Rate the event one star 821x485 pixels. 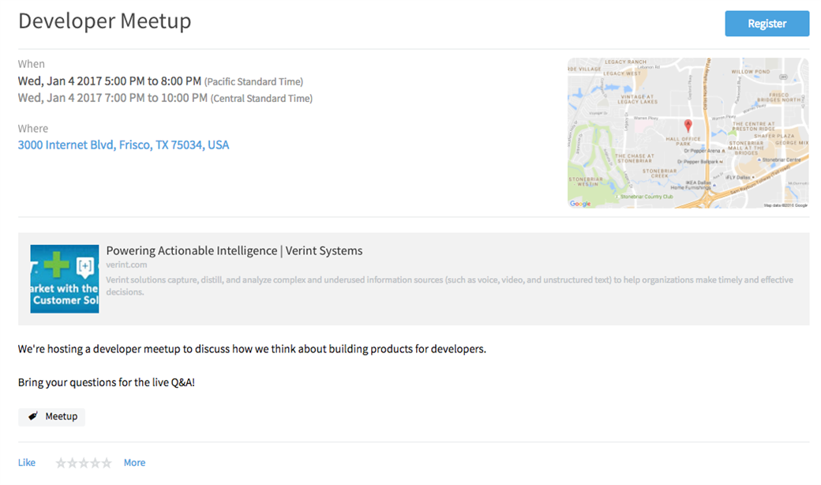point(61,463)
